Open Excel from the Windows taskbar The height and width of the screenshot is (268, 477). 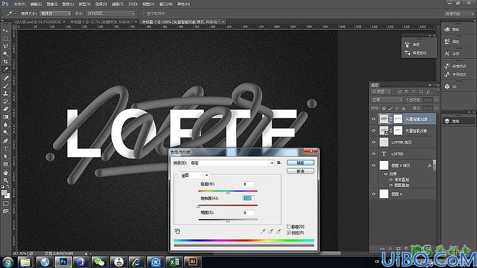pos(174,262)
